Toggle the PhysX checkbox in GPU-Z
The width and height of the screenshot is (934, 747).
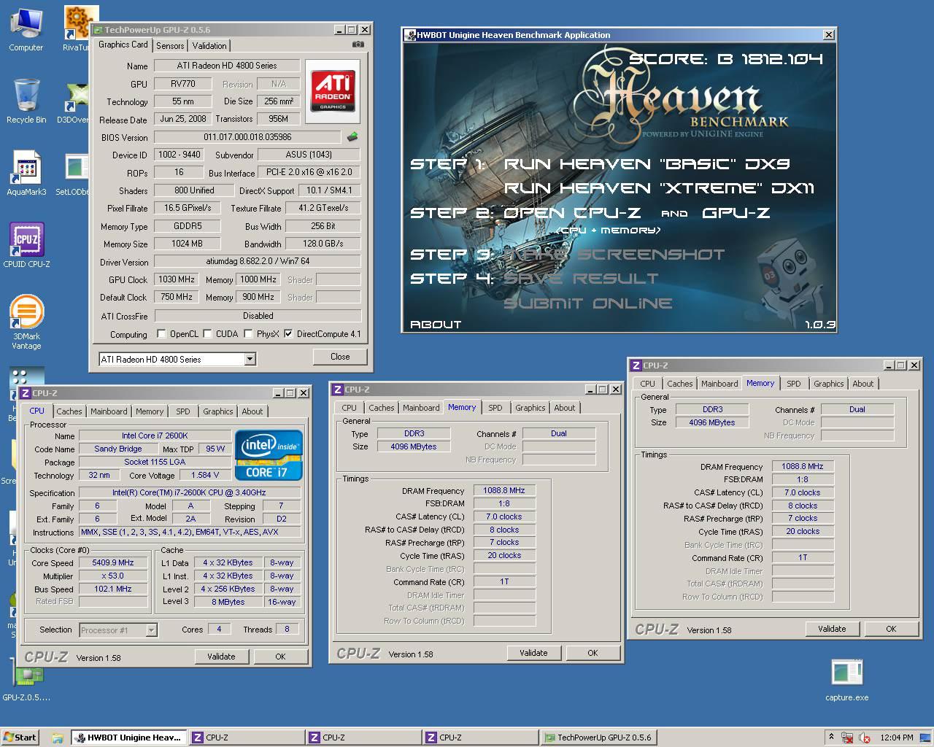coord(248,333)
